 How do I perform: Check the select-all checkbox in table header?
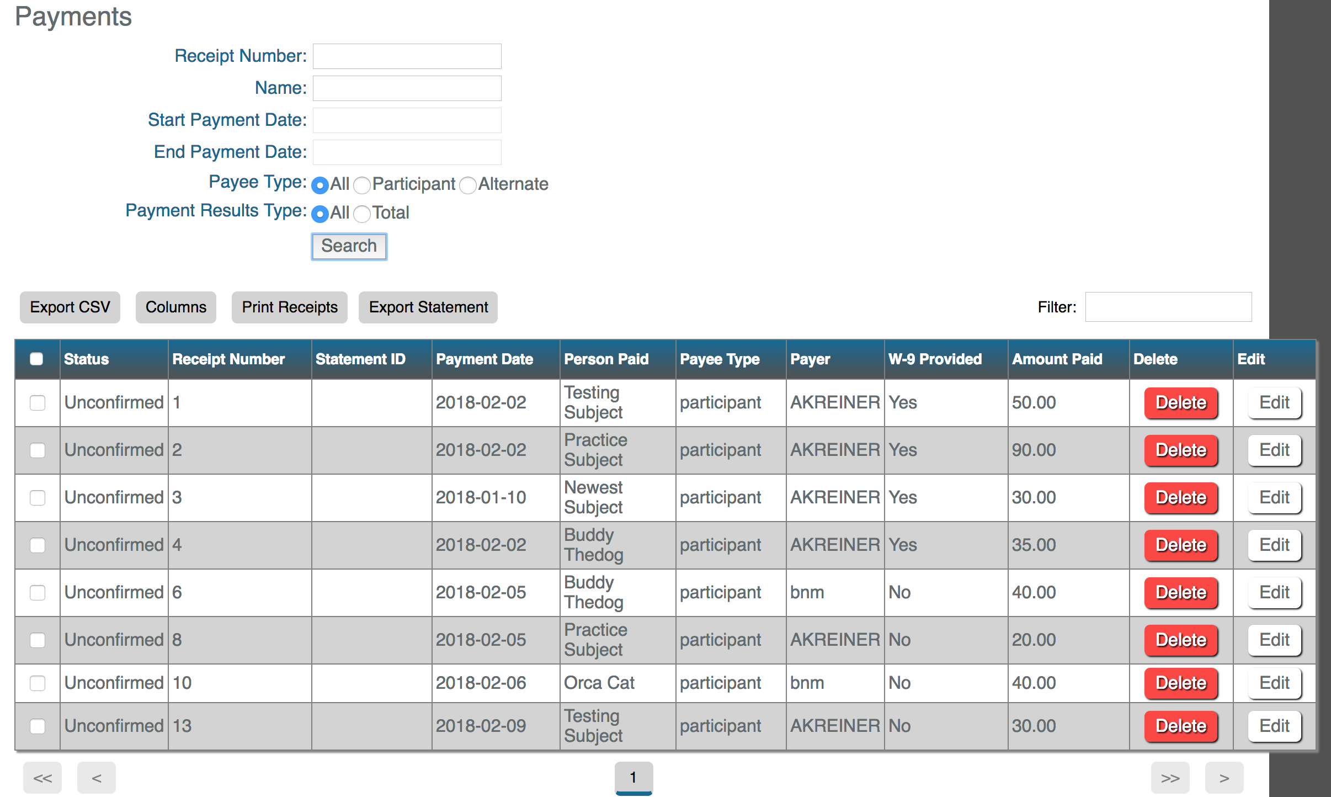(x=36, y=359)
